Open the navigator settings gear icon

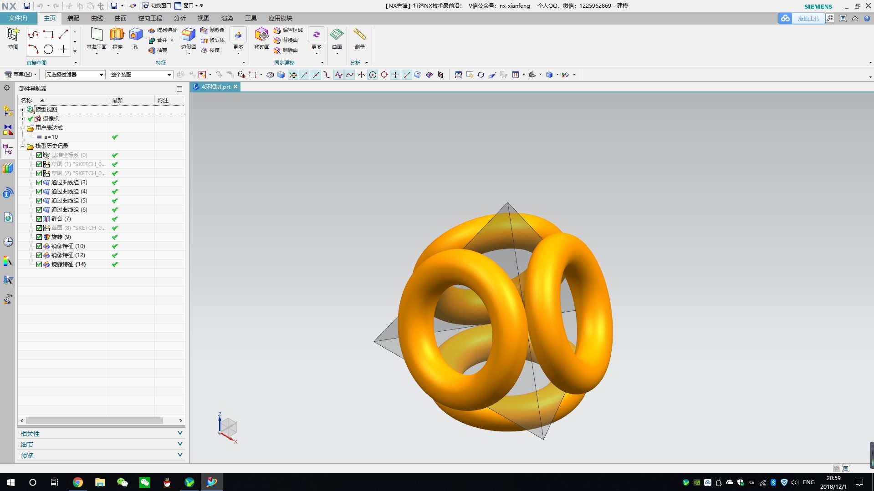click(x=7, y=88)
